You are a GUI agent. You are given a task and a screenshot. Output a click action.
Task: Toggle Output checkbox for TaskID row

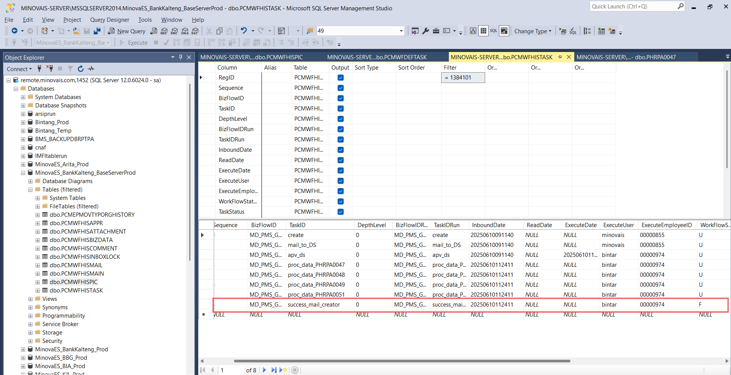click(341, 109)
